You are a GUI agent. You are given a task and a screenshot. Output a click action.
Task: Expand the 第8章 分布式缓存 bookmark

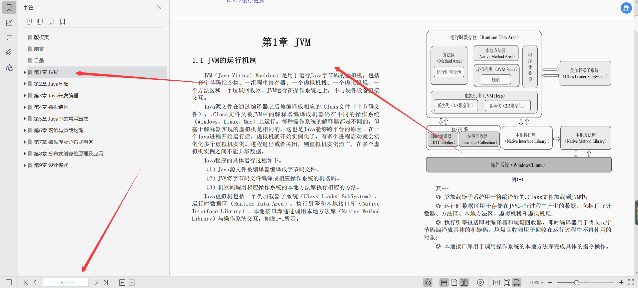pos(25,153)
